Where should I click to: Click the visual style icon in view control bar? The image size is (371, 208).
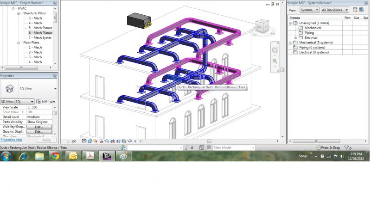click(x=90, y=141)
